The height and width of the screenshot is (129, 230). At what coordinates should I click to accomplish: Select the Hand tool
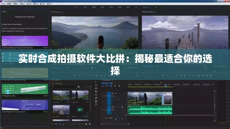click(96, 101)
